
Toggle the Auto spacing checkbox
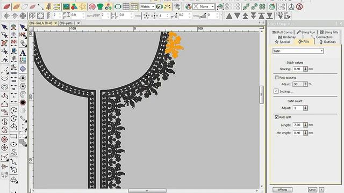point(276,77)
